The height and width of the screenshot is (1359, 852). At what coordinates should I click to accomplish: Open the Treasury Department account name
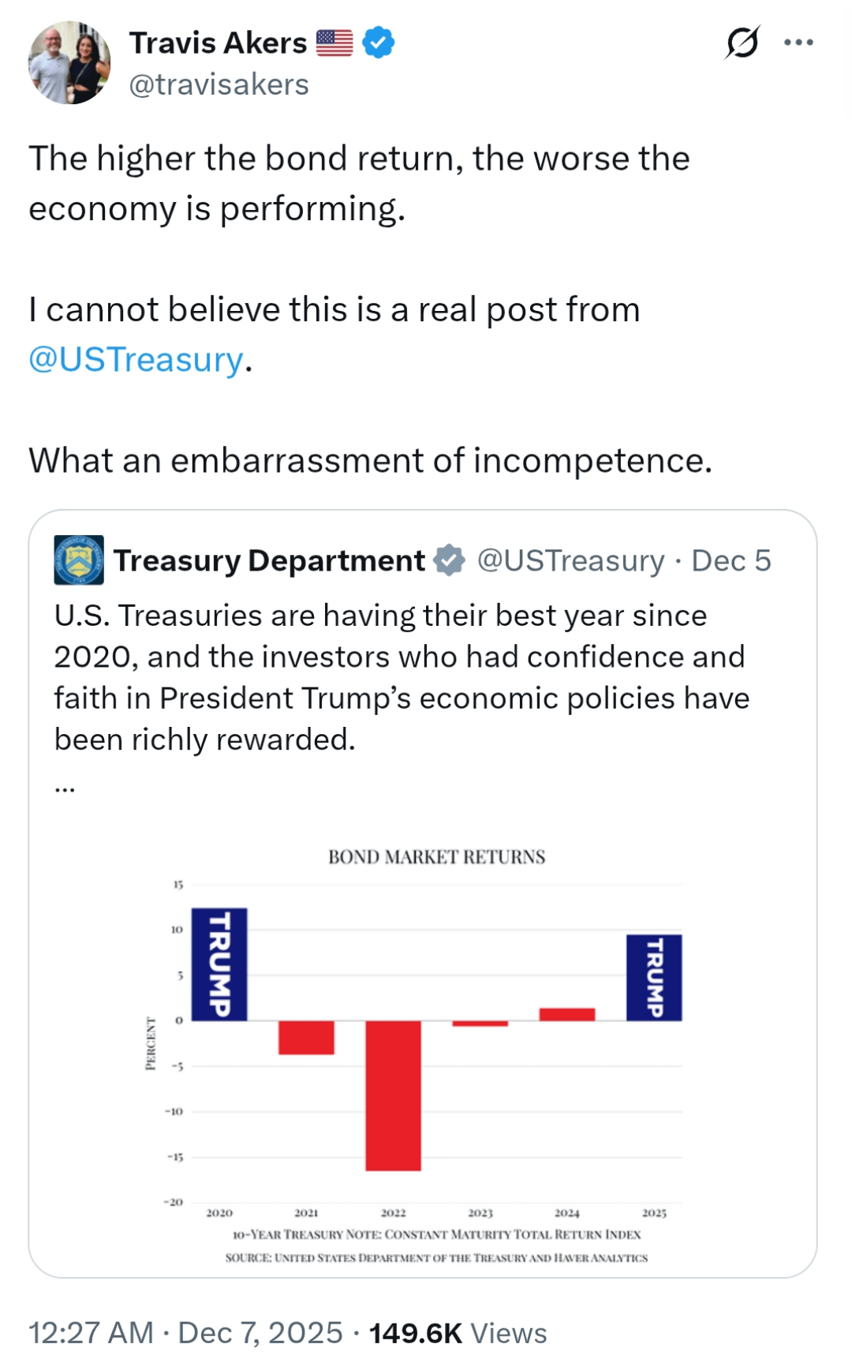tap(269, 560)
